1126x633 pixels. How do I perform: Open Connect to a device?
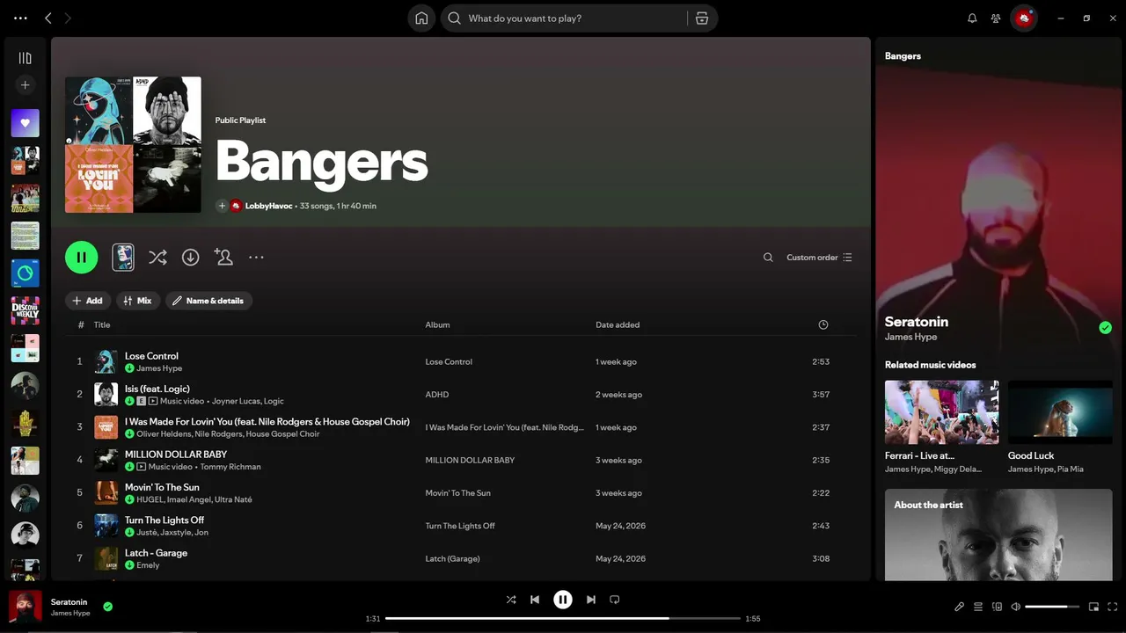click(997, 607)
